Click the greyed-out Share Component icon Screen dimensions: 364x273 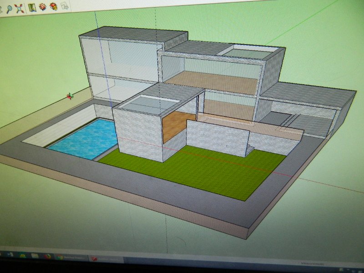pyautogui.click(x=64, y=6)
